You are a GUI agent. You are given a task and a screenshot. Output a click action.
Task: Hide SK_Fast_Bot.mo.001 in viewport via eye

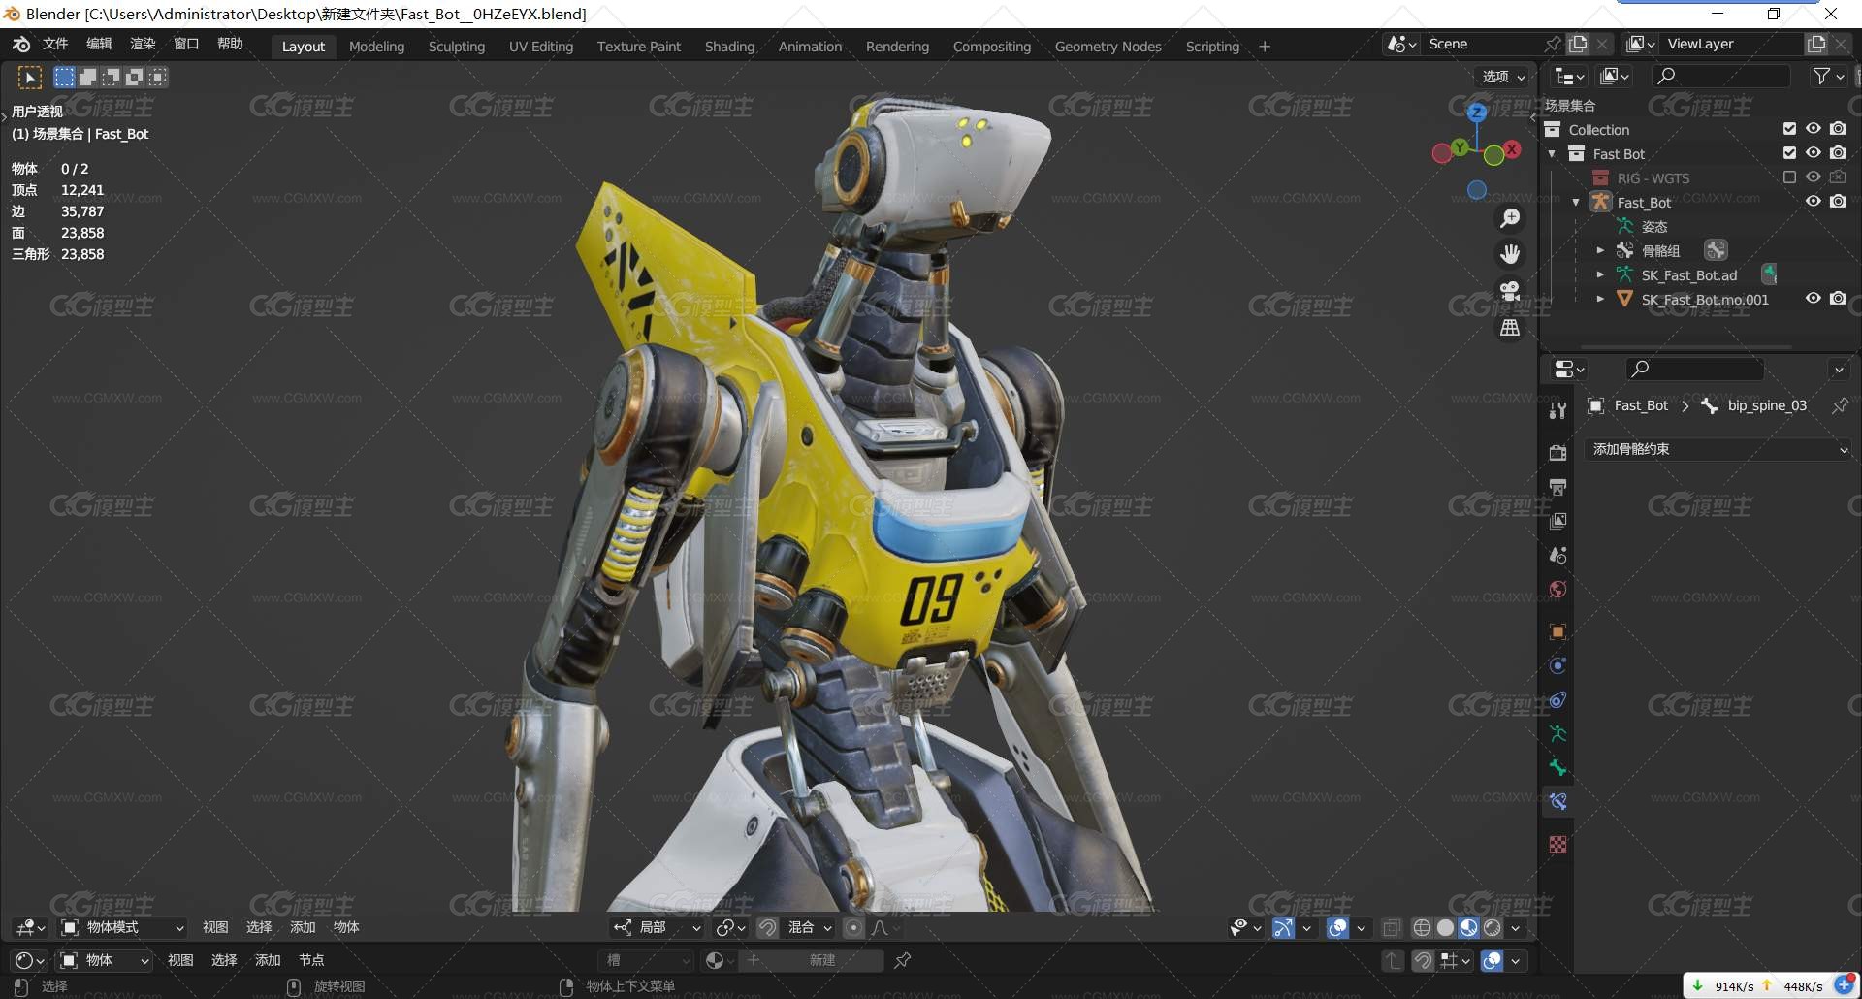pos(1813,299)
